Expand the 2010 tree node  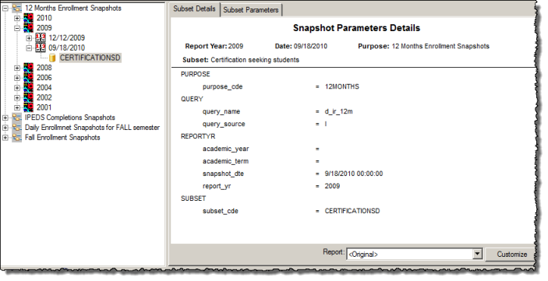click(x=17, y=18)
